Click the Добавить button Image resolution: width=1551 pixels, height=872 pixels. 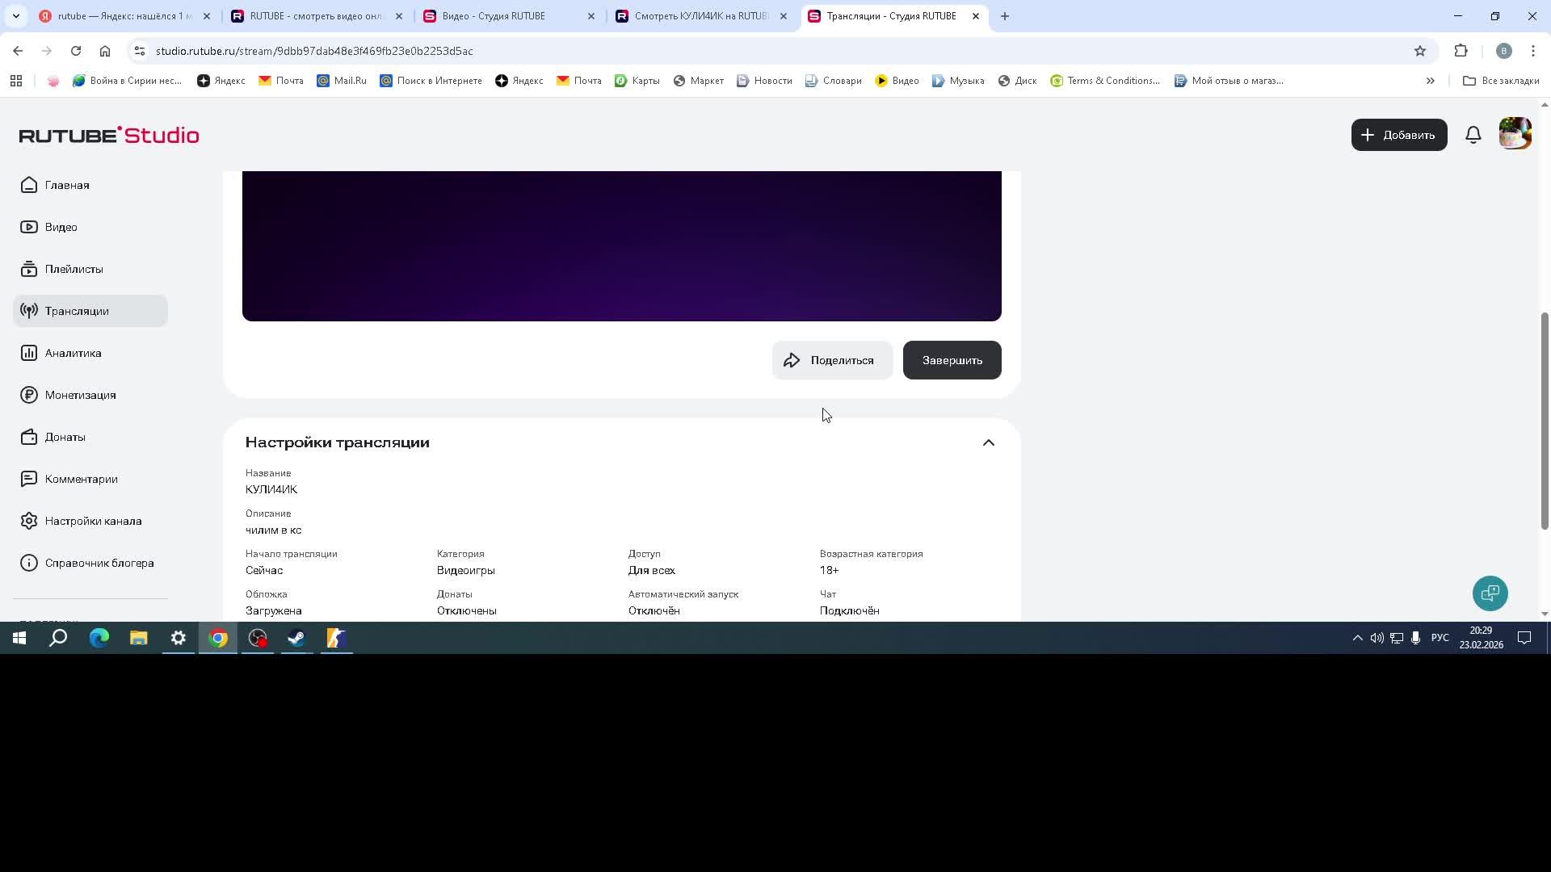[x=1398, y=135]
